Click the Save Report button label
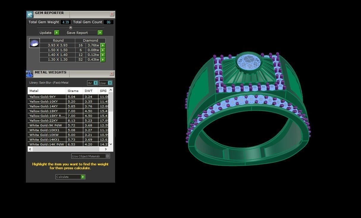The image size is (361, 218). (x=77, y=33)
